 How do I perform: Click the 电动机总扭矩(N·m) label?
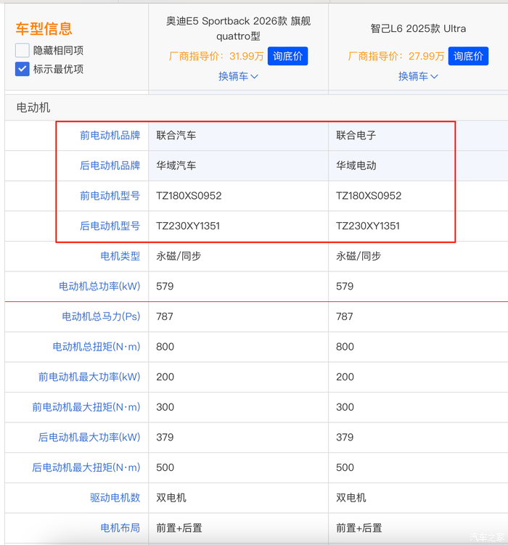[97, 347]
